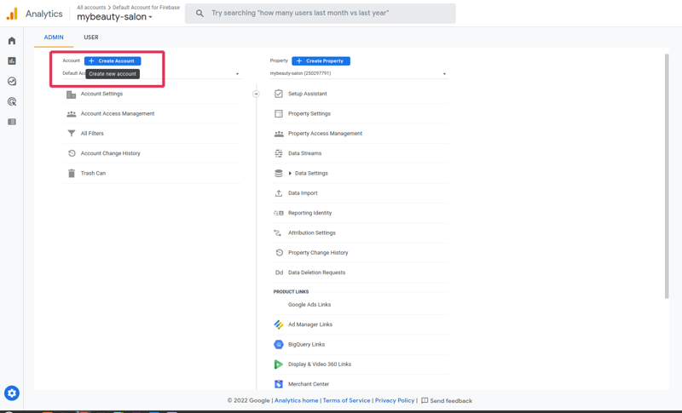Open the Advertising icon in the sidebar
This screenshot has height=413, width=682.
pos(12,101)
